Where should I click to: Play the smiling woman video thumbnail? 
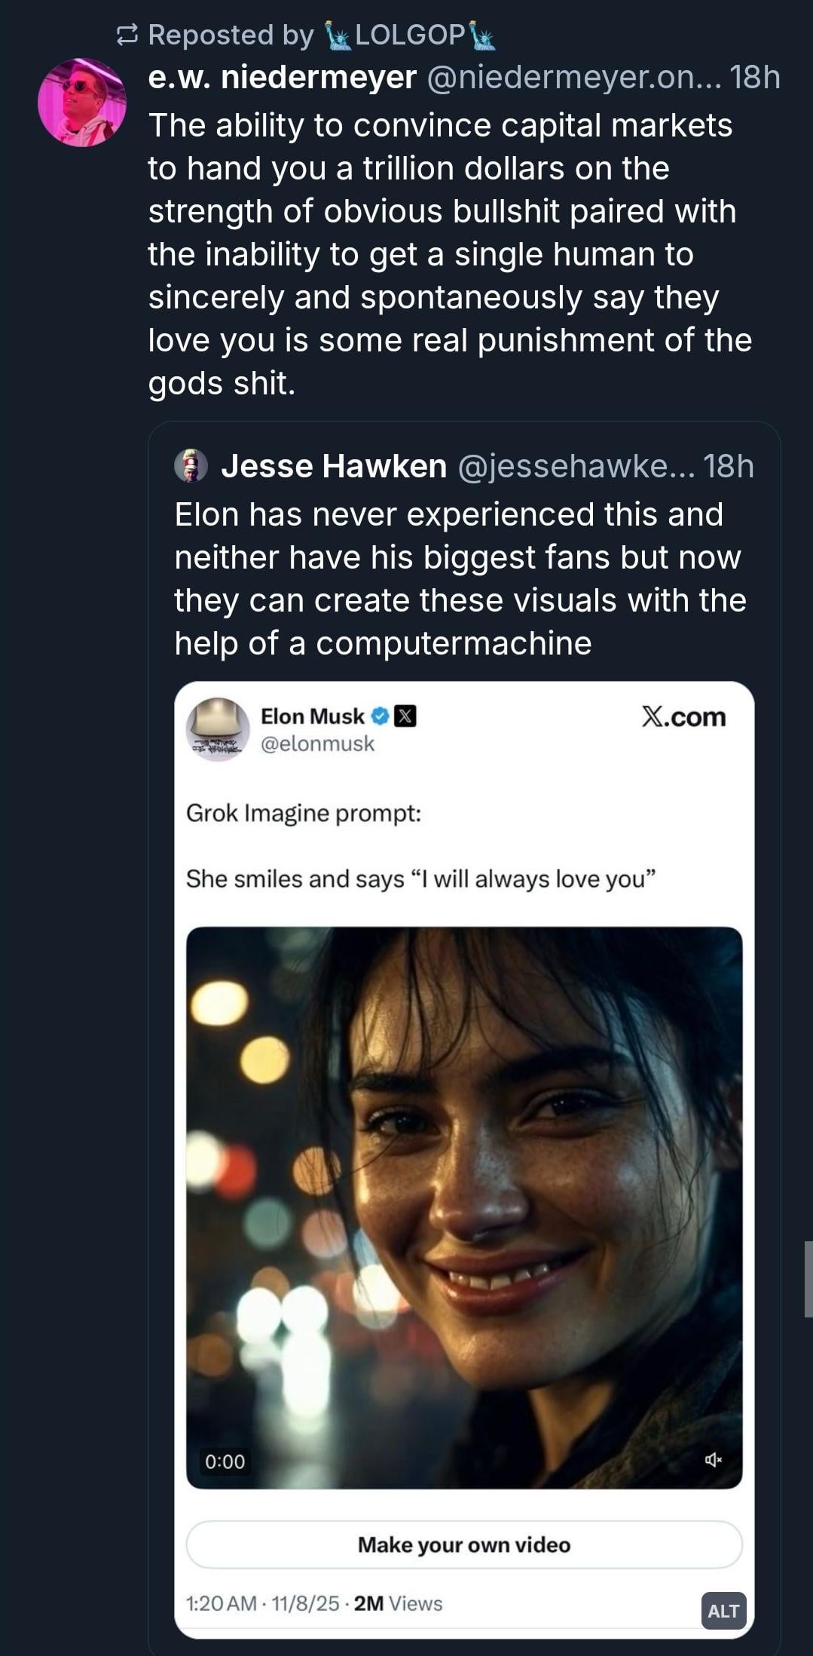pyautogui.click(x=464, y=1207)
